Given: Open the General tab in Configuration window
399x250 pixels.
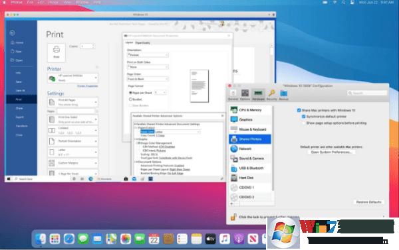Looking at the screenshot, I should (233, 95).
